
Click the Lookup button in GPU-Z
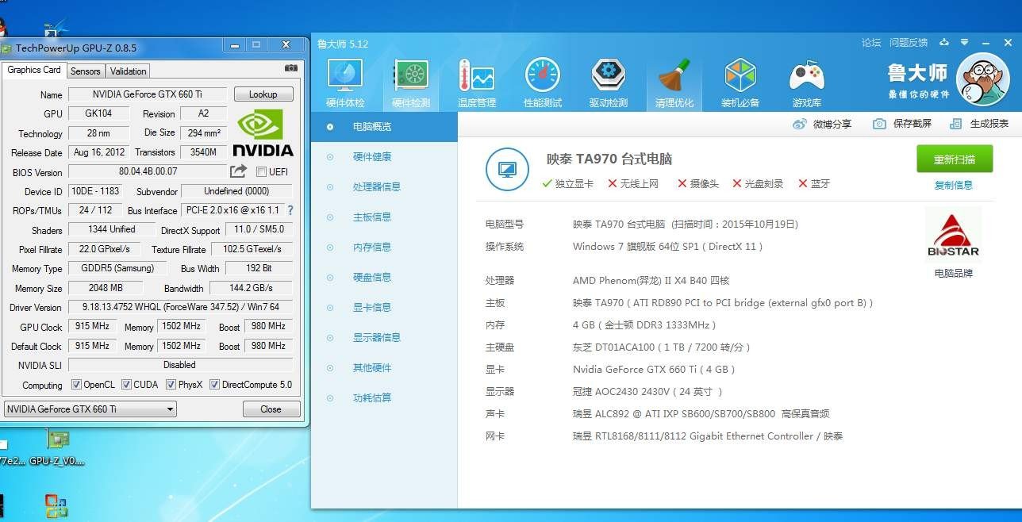click(x=263, y=94)
